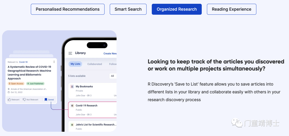Screen dimensions: 289x136
Task: Switch to the Collaborated tab
Action: click(x=94, y=64)
